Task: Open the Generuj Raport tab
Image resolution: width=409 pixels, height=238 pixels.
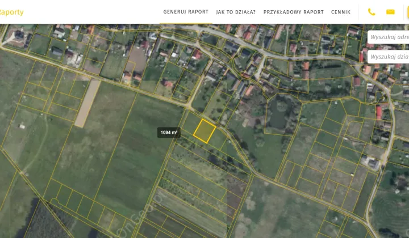Action: [186, 12]
